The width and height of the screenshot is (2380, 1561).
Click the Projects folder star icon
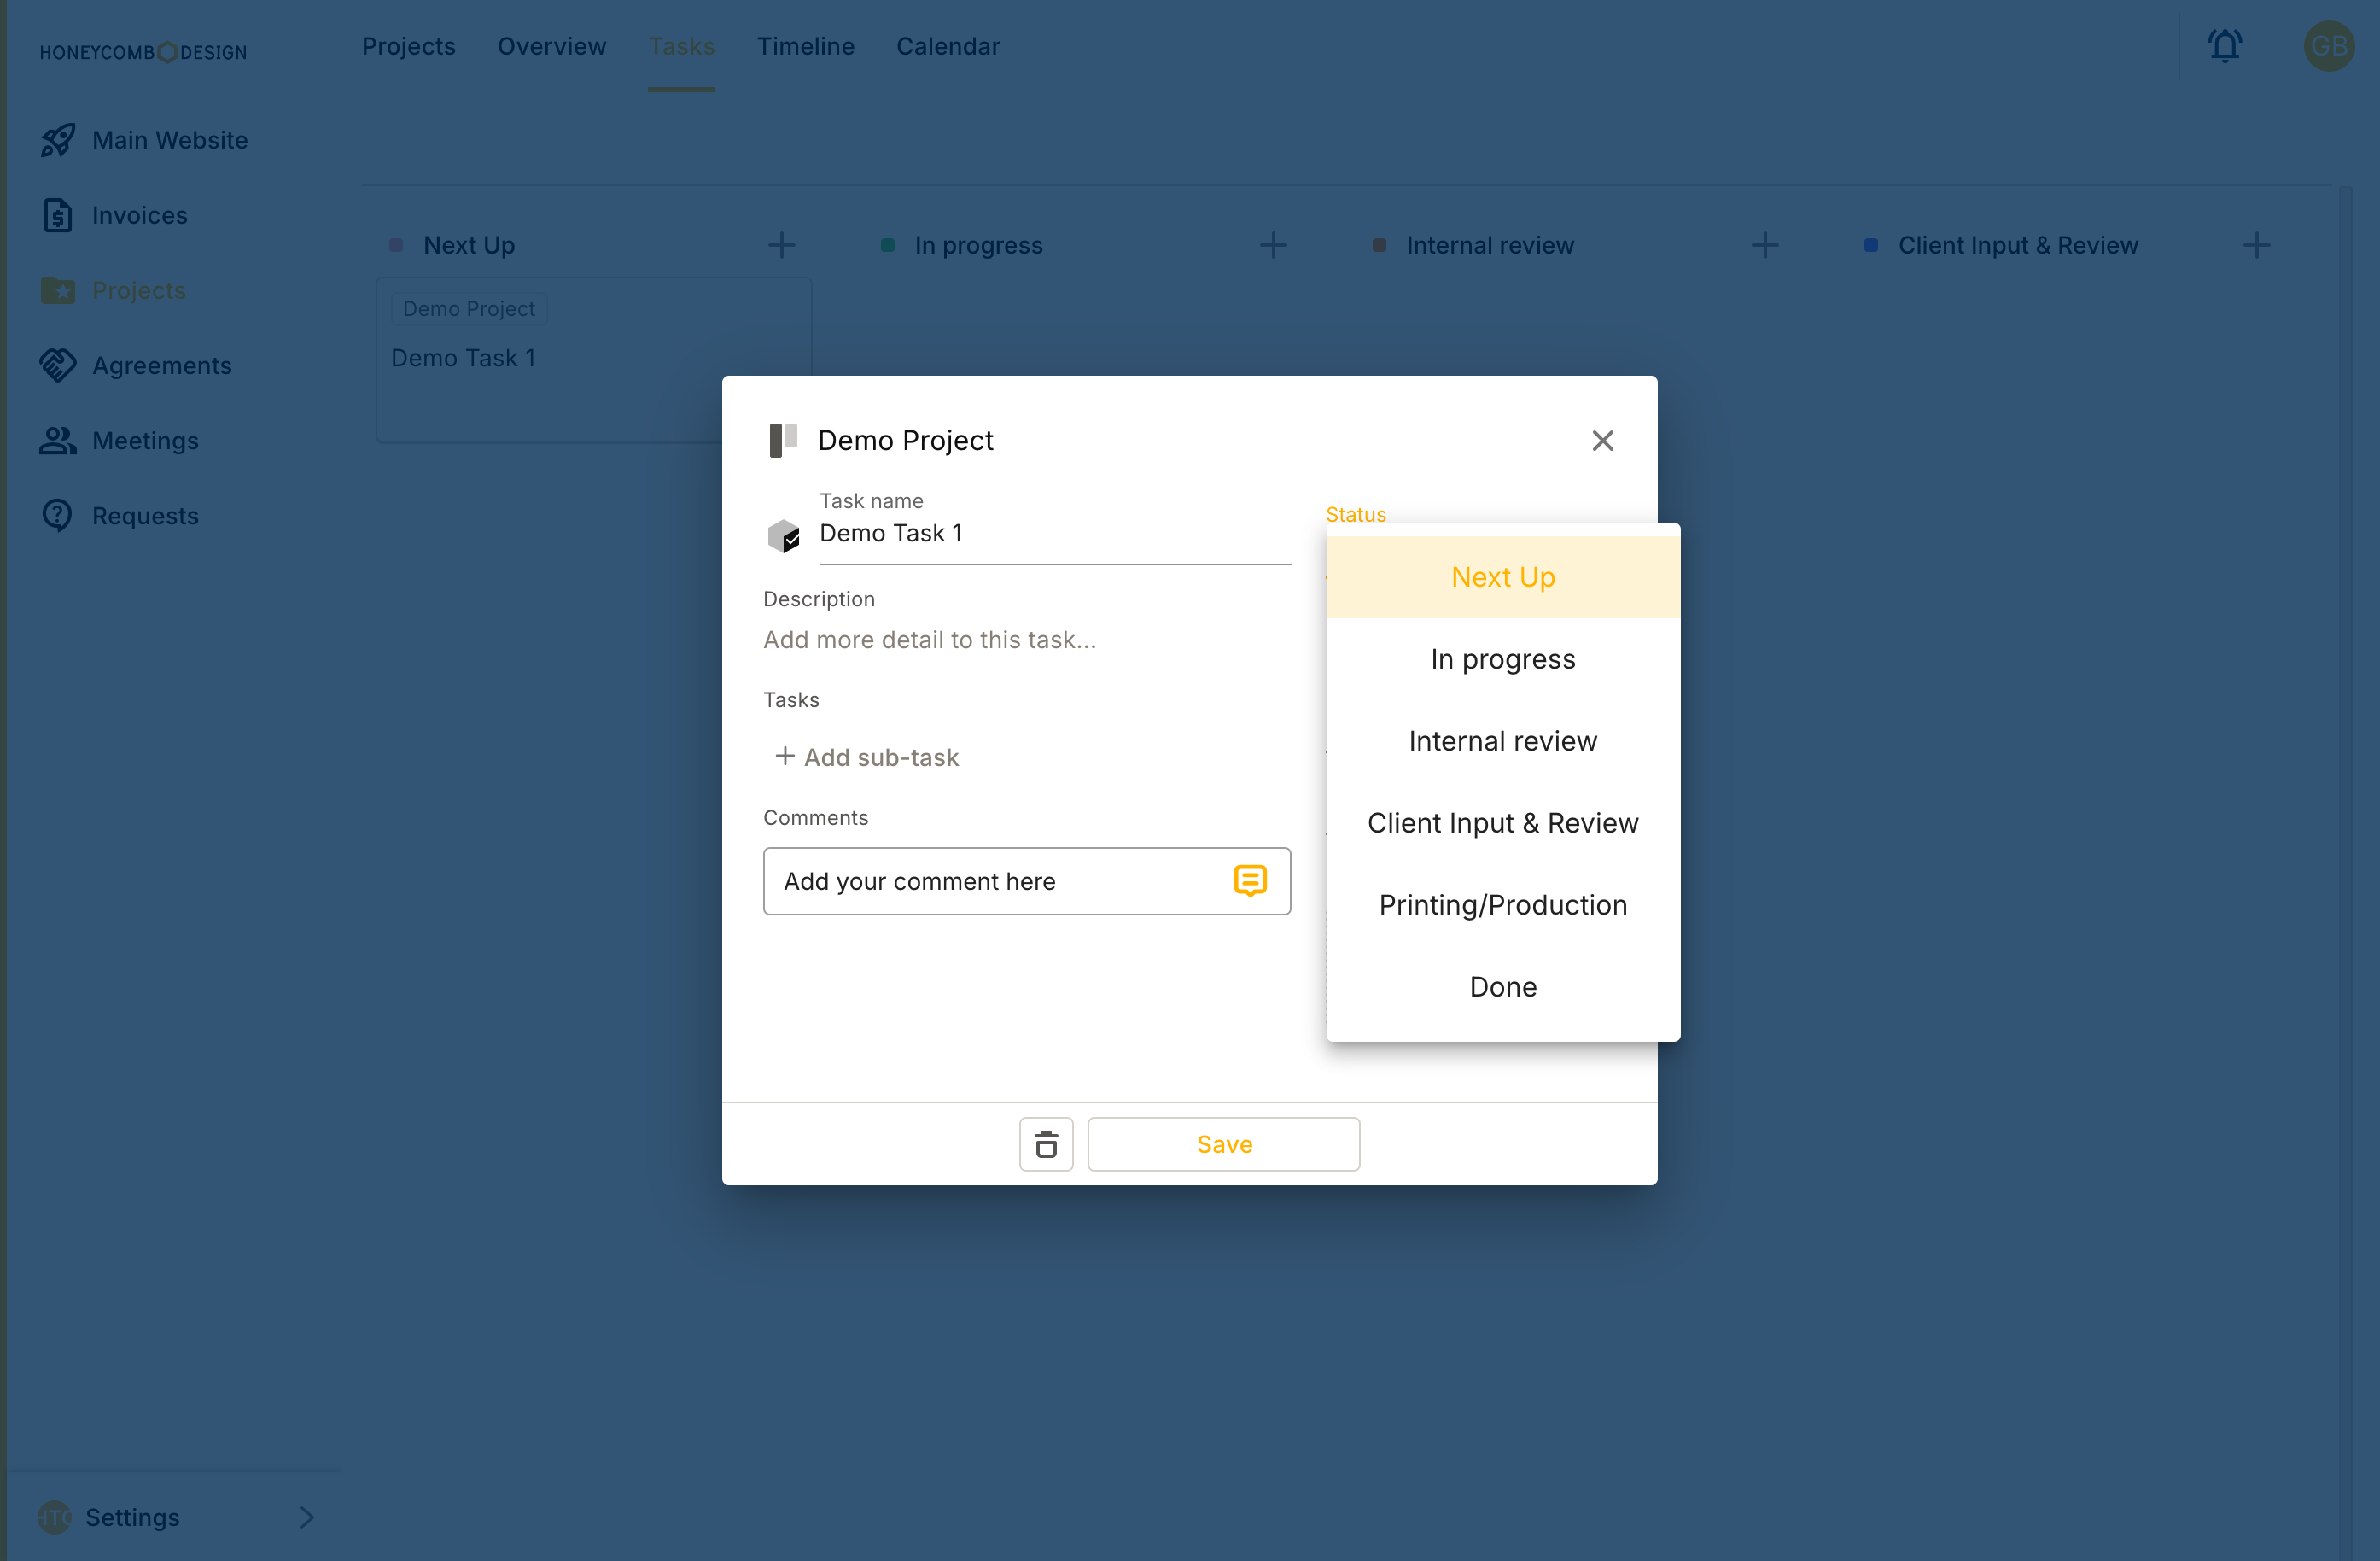[58, 290]
